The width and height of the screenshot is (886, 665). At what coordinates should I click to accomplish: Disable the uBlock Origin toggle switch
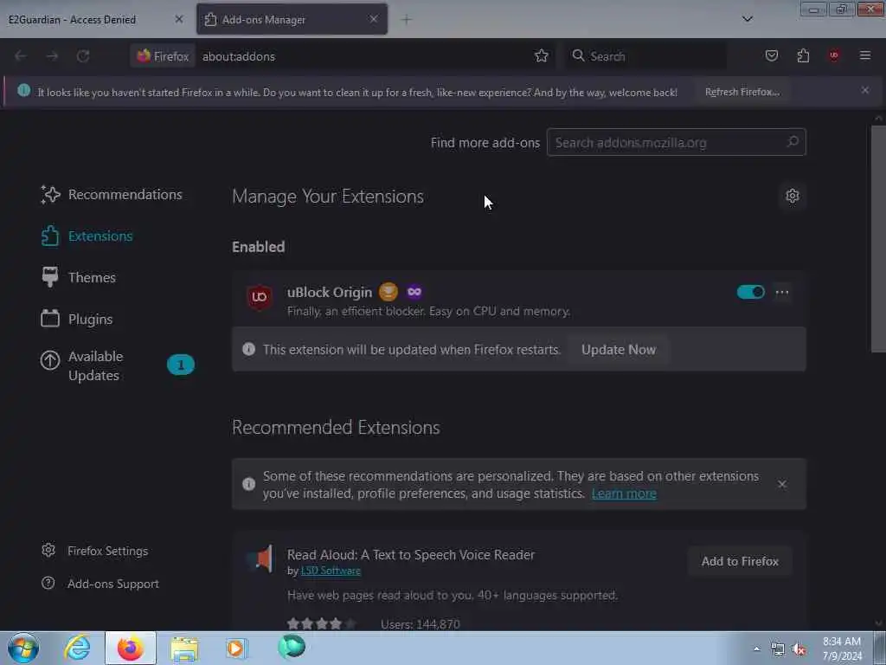point(750,292)
